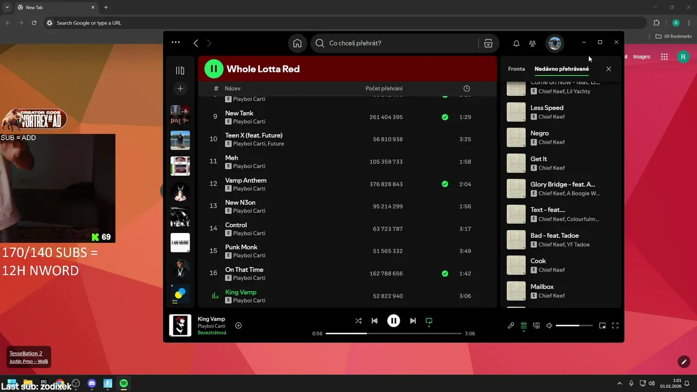Screen dimensions: 697x392
Task: Open the profile avatar menu
Action: click(554, 43)
